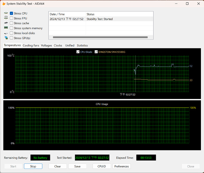Close the System Stability Test window
The width and height of the screenshot is (204, 173).
click(199, 4)
